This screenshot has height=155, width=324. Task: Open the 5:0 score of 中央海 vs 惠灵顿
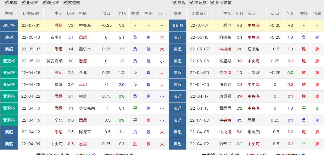[x=239, y=132]
